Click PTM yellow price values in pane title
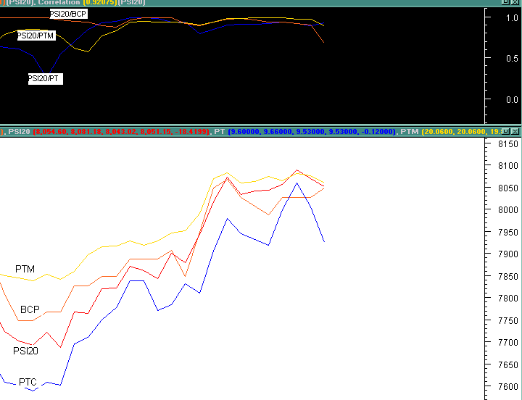Image resolution: width=522 pixels, height=400 pixels. (461, 132)
